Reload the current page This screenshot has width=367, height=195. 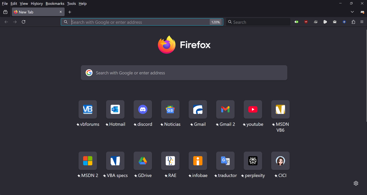(x=24, y=22)
